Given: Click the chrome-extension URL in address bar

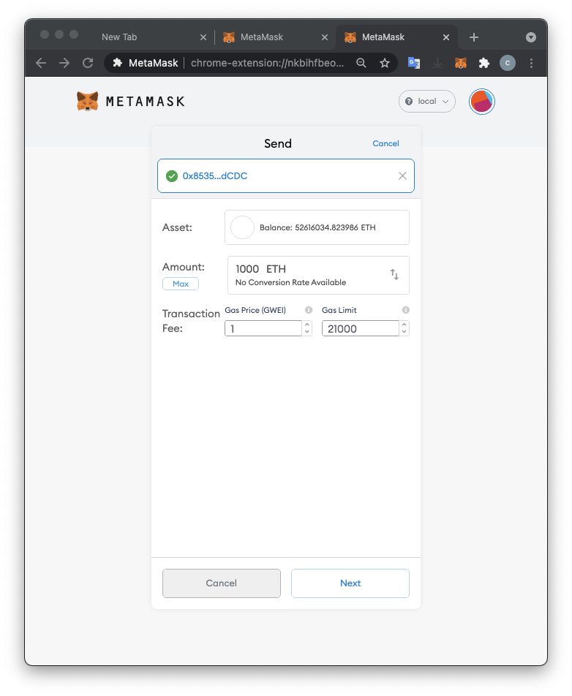Looking at the screenshot, I should click(x=268, y=63).
